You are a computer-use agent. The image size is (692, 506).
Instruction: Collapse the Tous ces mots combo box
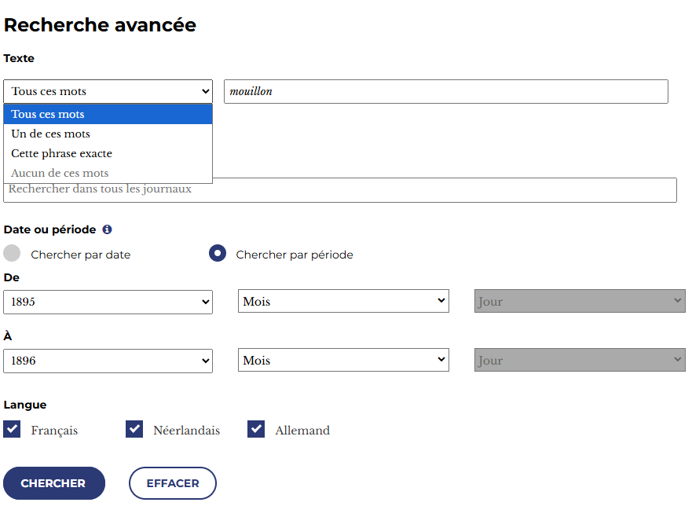click(108, 91)
